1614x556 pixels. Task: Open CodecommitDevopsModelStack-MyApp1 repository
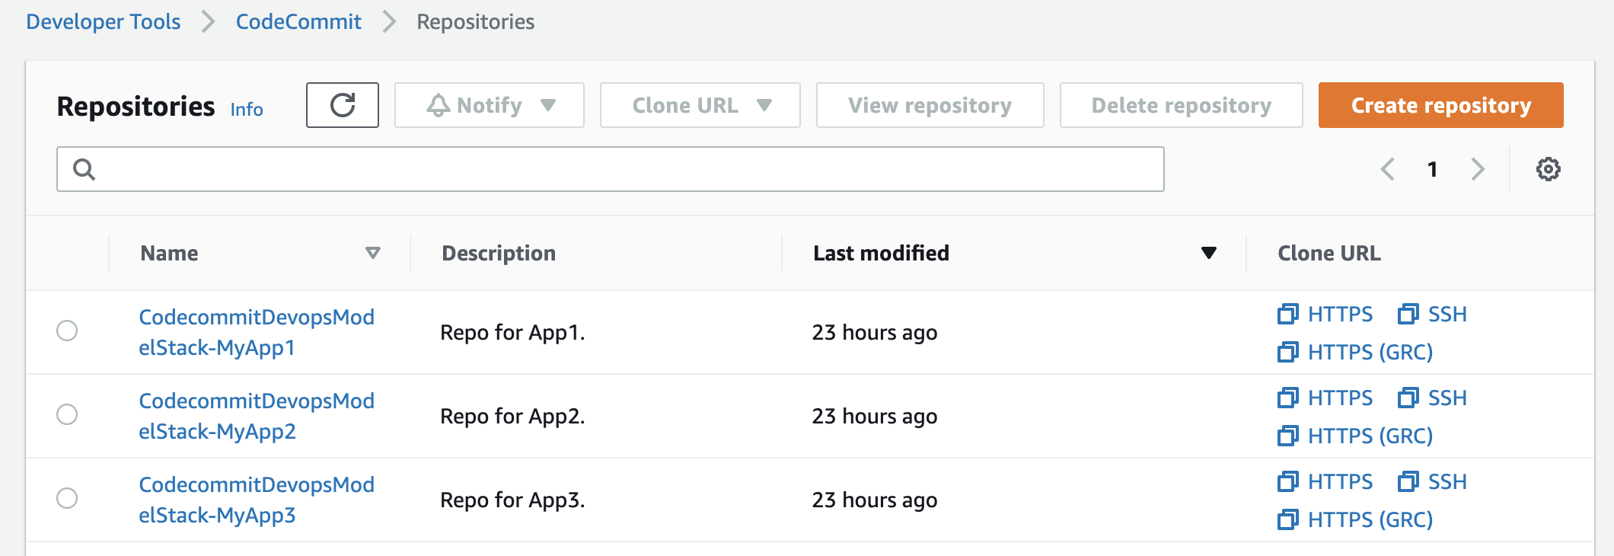pyautogui.click(x=257, y=332)
